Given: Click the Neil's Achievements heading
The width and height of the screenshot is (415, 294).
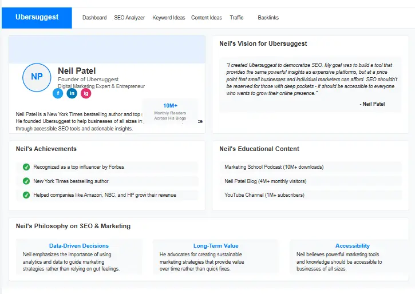Looking at the screenshot, I should tap(46, 149).
